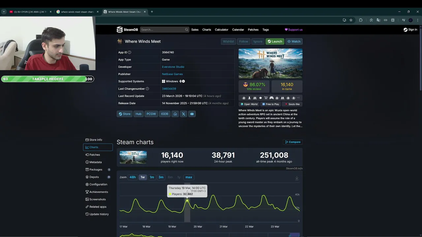This screenshot has height=237, width=422.
Task: Click the 86.07% review score box
Action: point(254,86)
